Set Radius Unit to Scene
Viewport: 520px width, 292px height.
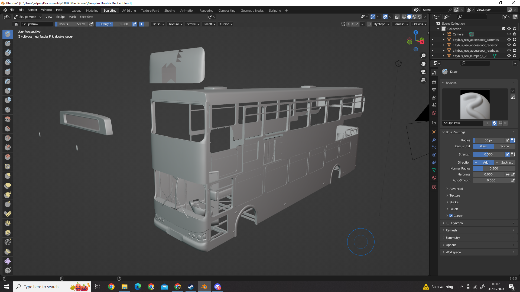click(x=504, y=146)
